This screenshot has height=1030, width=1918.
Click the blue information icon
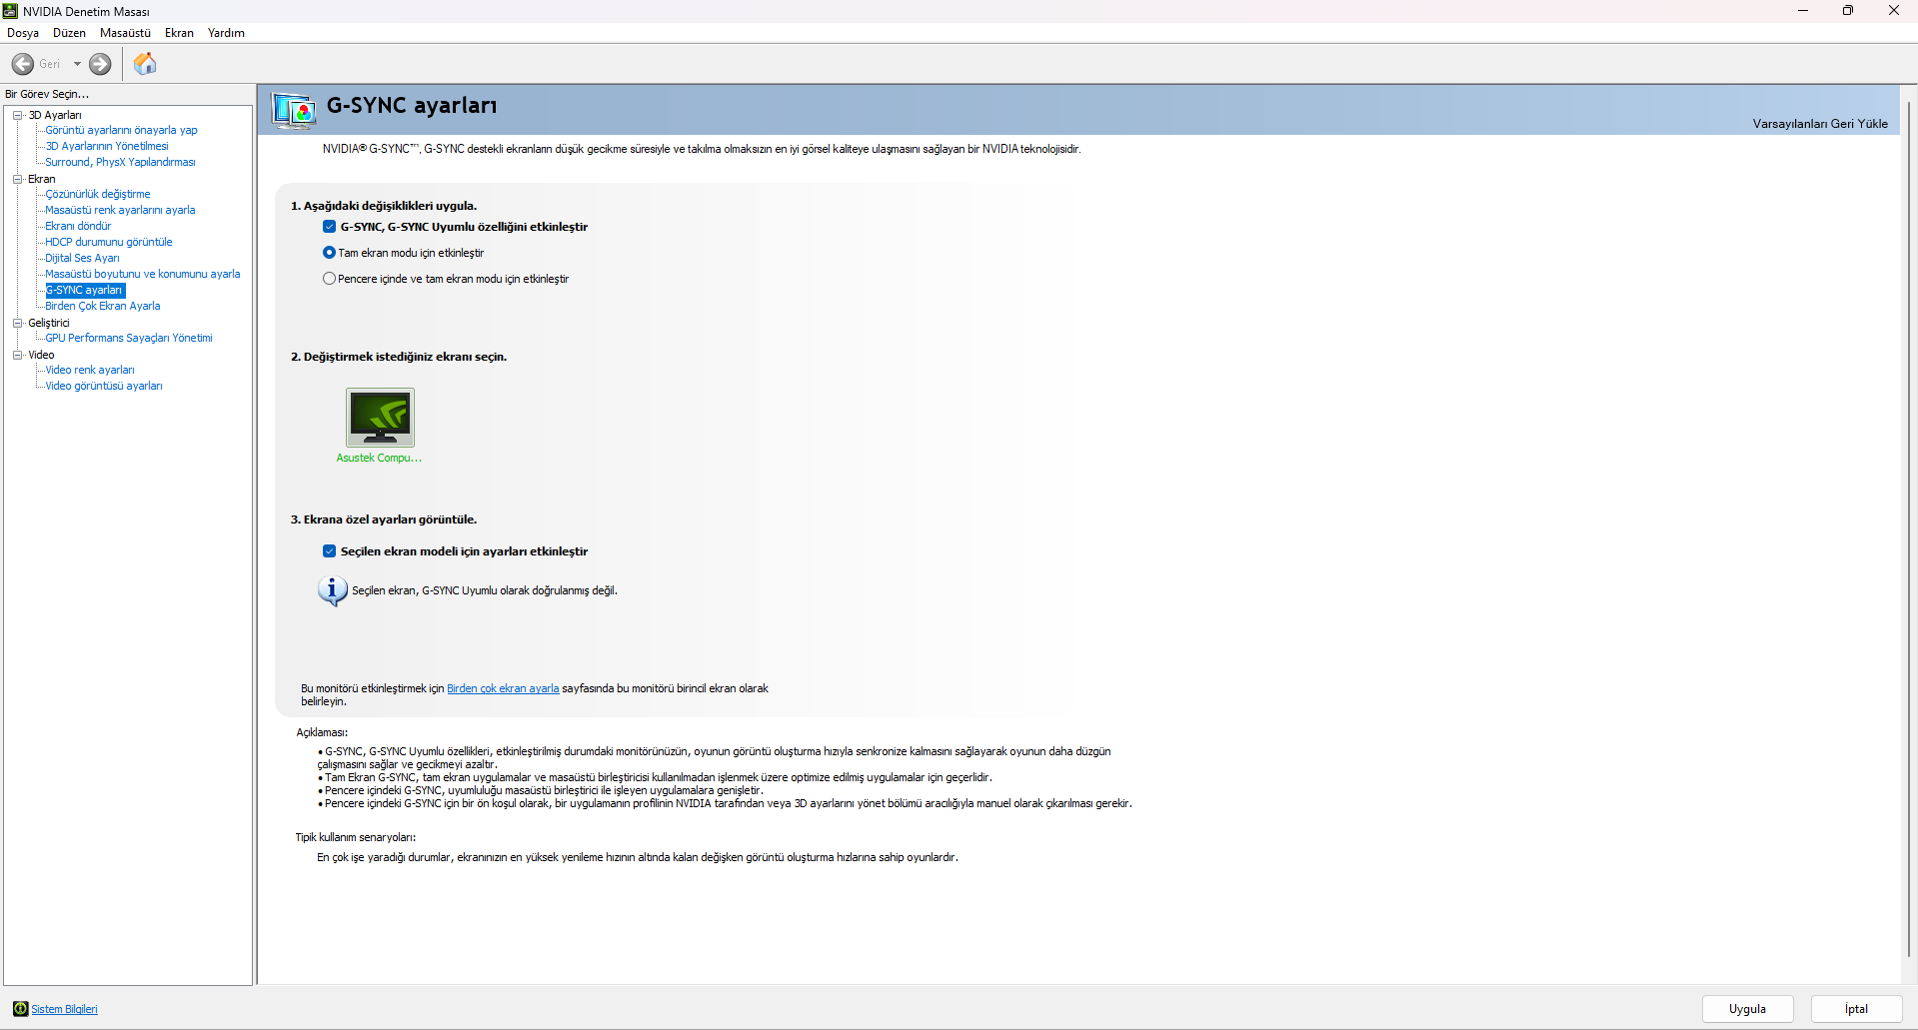click(332, 591)
